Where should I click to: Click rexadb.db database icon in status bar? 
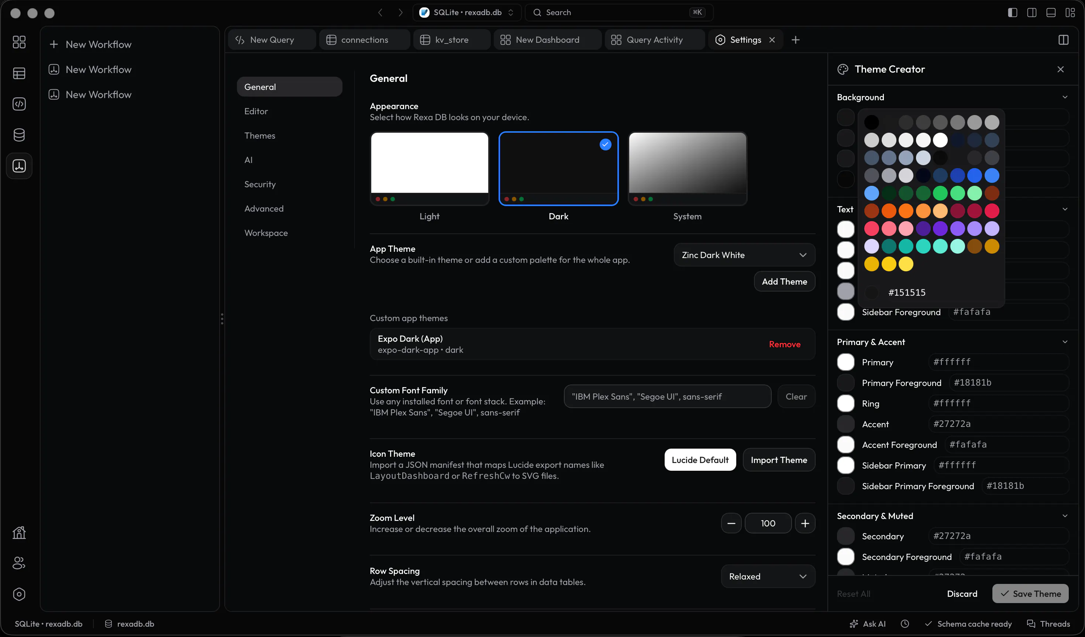[x=108, y=624]
